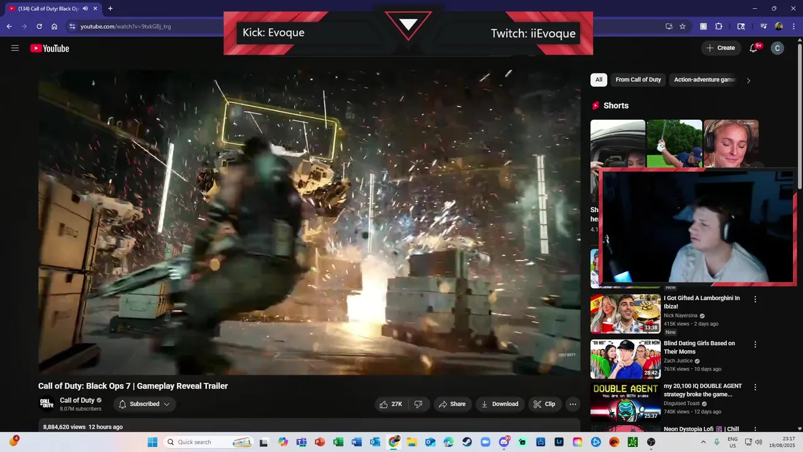Go to the browser home page

[x=55, y=26]
